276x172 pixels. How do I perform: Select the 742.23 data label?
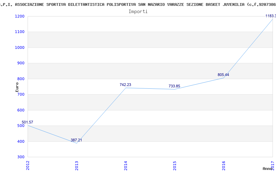click(x=125, y=85)
